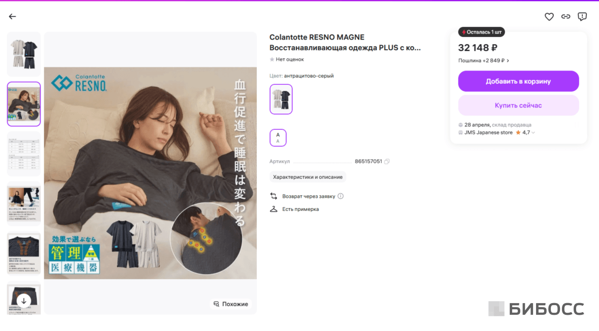Viewport: 599px width, 331px height.
Task: Click Возврат через заявку text
Action: click(x=309, y=196)
